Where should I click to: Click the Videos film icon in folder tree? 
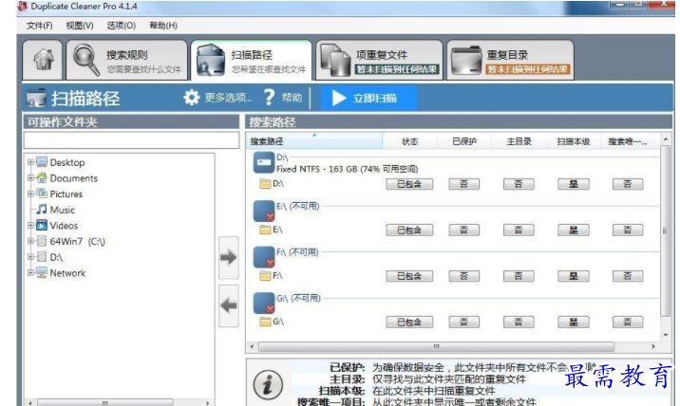point(42,225)
